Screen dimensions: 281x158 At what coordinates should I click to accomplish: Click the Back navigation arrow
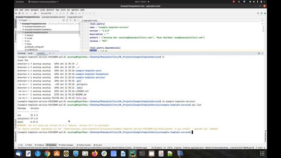coord(27,13)
